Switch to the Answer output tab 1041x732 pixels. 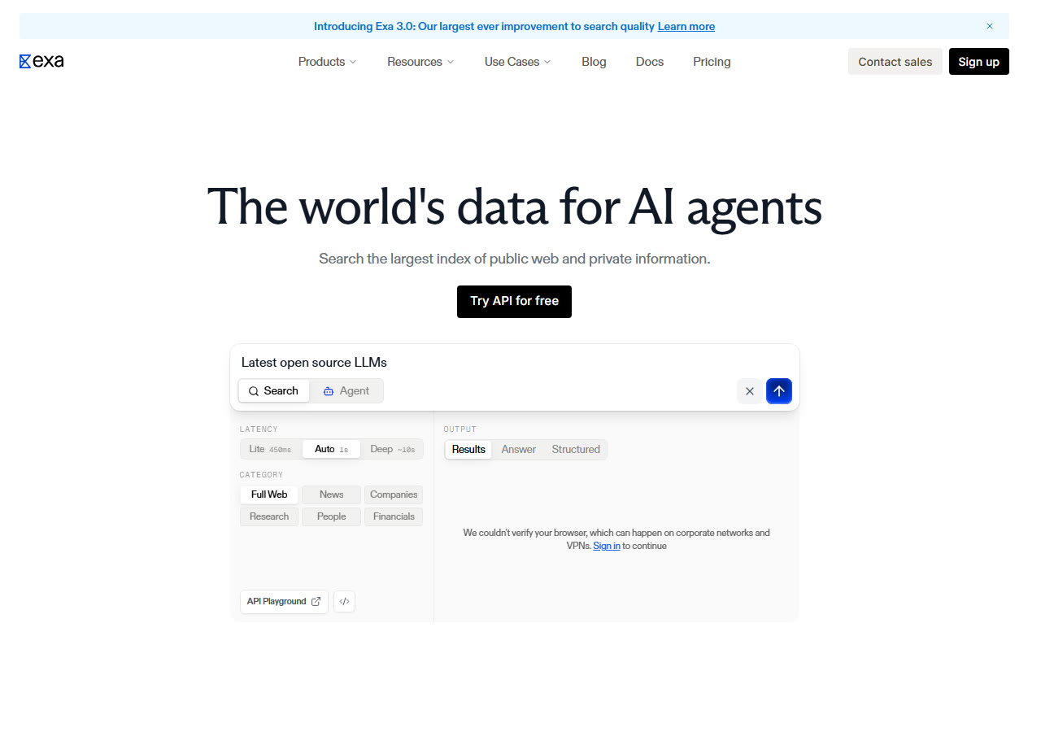(x=519, y=449)
